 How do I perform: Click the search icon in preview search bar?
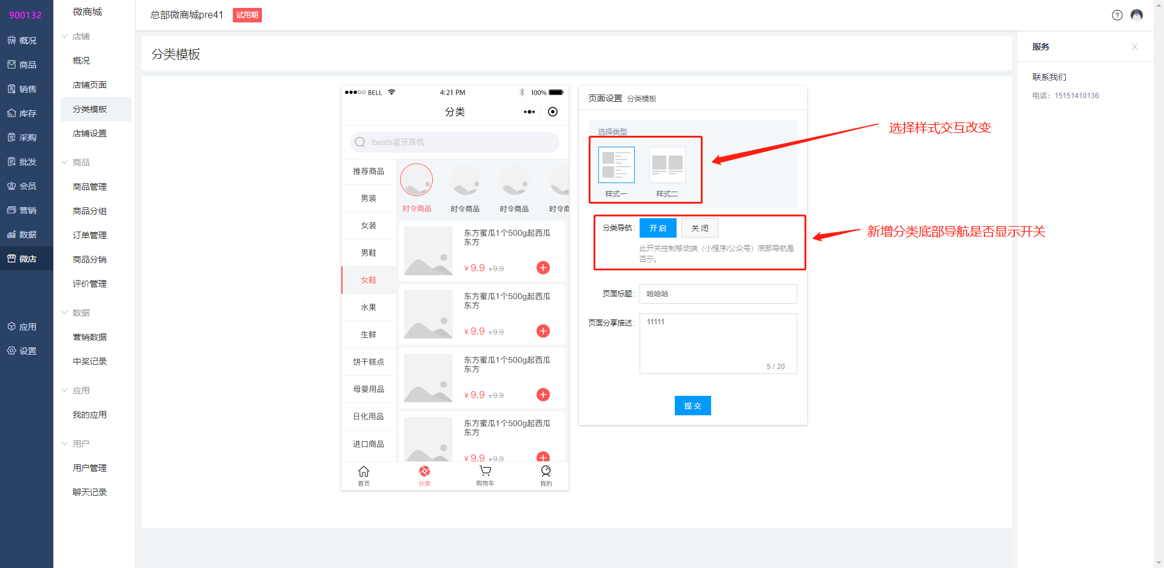tap(360, 142)
